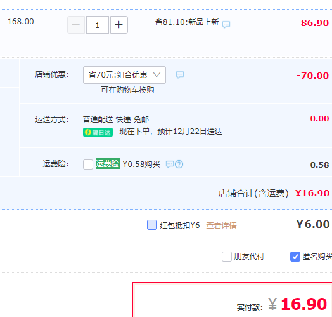Check the 朋友代付 option
This screenshot has width=332, height=317.
227,257
